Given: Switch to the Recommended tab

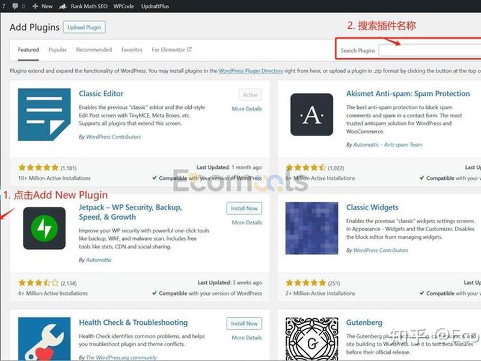Looking at the screenshot, I should click(x=94, y=50).
